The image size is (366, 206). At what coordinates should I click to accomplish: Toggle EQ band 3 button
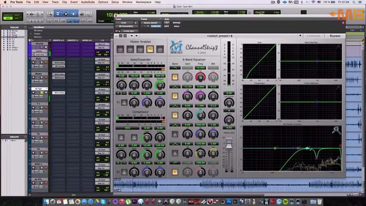[x=175, y=115]
